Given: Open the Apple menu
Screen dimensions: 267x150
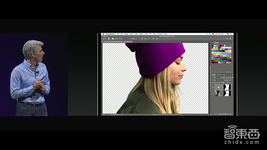Looking at the screenshot, I should (103, 34).
